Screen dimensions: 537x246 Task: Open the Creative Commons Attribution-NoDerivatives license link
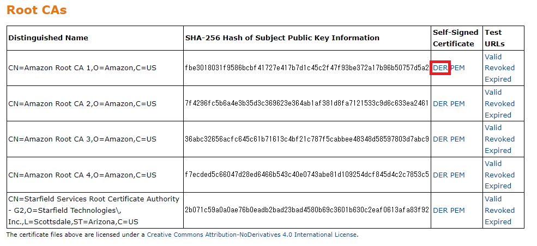click(252, 235)
